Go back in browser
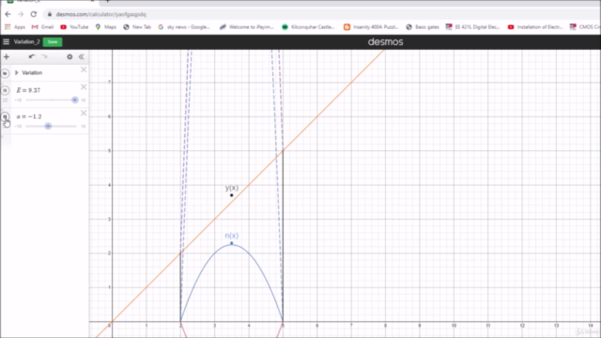 (x=8, y=14)
